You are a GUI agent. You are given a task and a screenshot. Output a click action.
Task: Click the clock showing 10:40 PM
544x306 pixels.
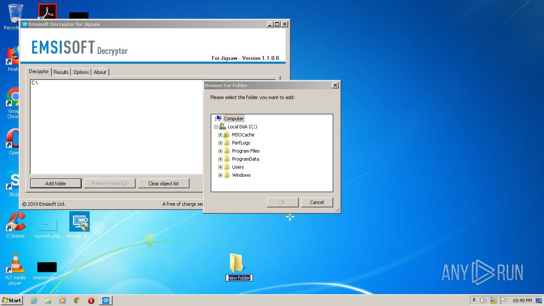coord(522,300)
